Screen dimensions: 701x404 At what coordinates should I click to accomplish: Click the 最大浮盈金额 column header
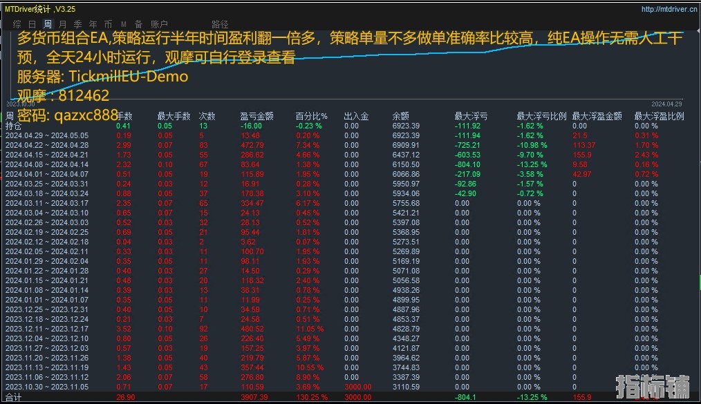point(597,116)
